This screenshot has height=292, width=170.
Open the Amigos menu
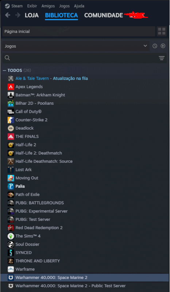(48, 6)
